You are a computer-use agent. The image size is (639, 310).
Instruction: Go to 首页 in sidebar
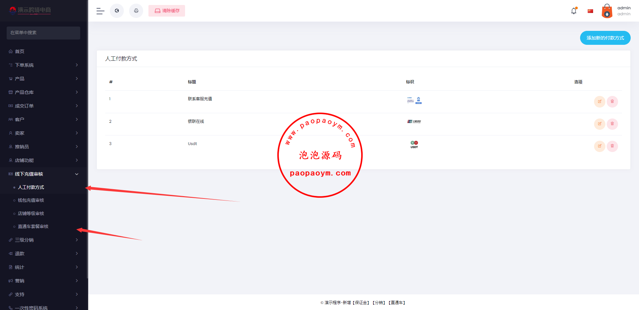point(20,51)
